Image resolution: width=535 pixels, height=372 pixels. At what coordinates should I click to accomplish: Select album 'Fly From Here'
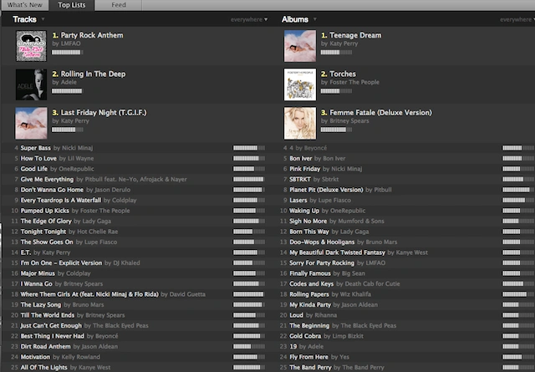tap(308, 357)
